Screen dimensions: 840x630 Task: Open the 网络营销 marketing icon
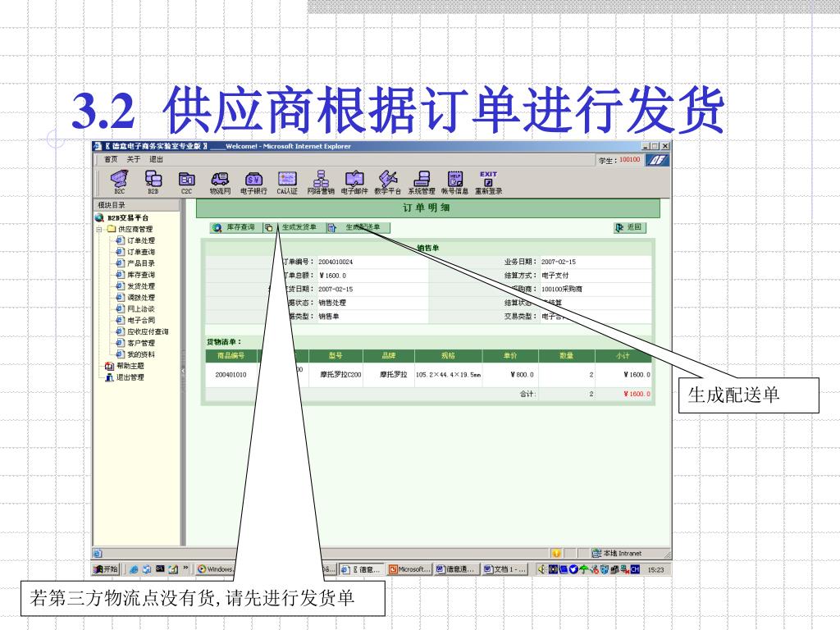tap(321, 182)
